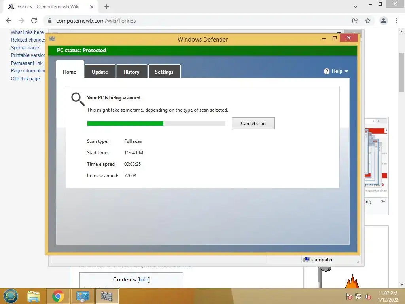405x304 pixels.
Task: Click the magnifying glass scan icon
Action: pos(78,99)
